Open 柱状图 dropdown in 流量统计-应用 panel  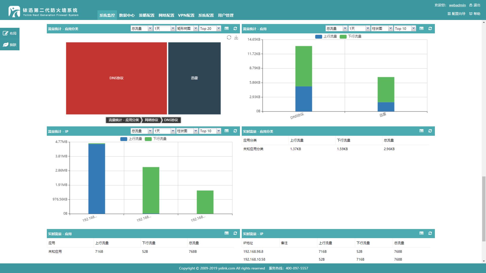click(x=382, y=29)
